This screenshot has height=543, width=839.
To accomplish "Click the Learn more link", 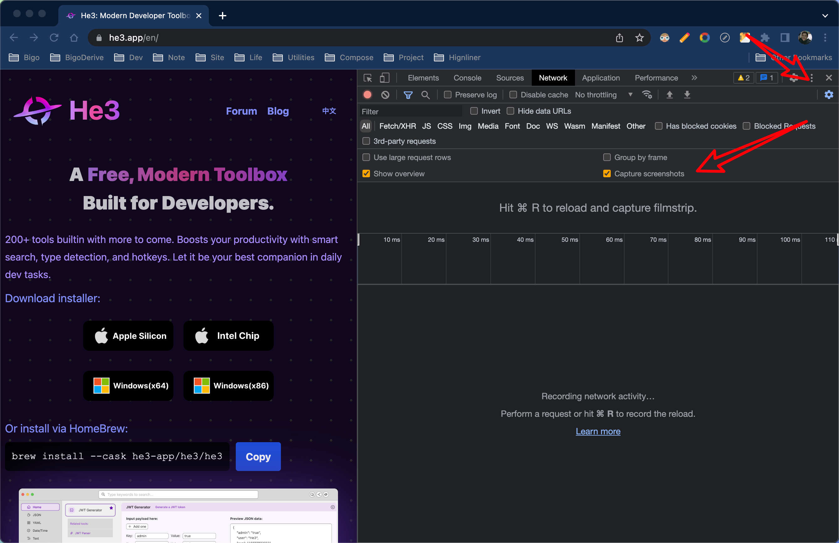I will point(598,431).
